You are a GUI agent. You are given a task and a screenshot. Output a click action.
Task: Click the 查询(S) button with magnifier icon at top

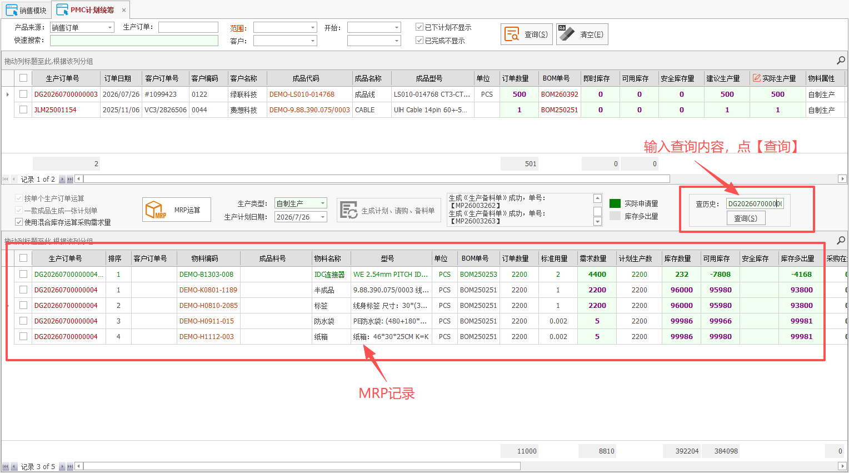point(527,34)
